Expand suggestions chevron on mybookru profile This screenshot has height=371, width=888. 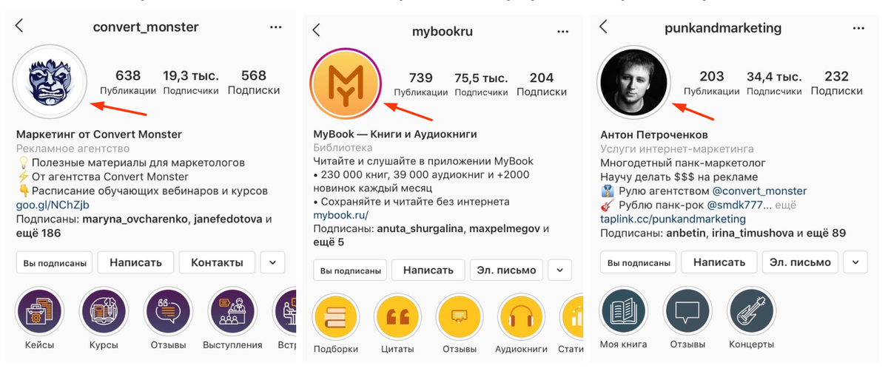tap(560, 270)
